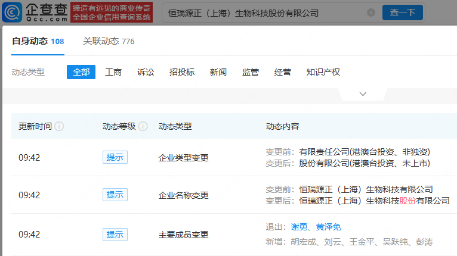
Task: Open the 谢勇 person link
Action: [299, 227]
